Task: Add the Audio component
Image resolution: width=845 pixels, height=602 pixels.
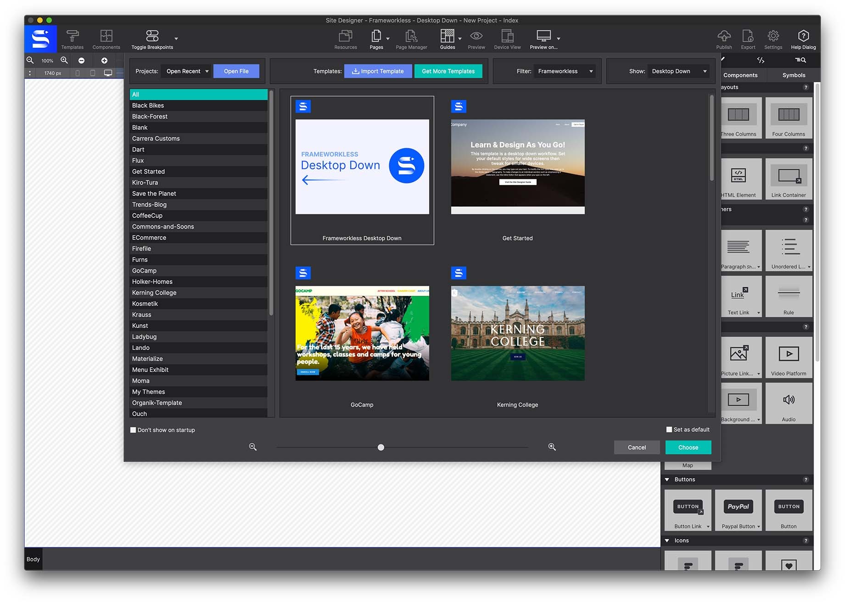Action: click(x=789, y=403)
